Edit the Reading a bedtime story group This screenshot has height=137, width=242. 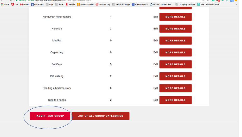[x=156, y=88]
